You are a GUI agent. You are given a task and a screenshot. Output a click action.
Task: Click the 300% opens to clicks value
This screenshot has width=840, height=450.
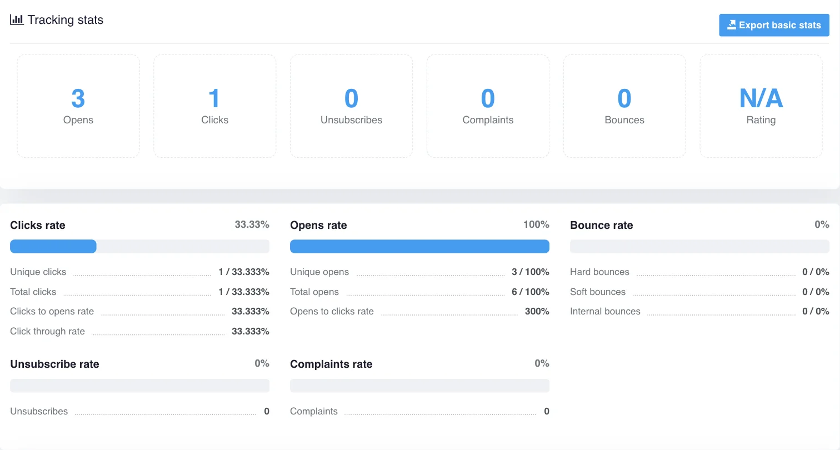(537, 311)
